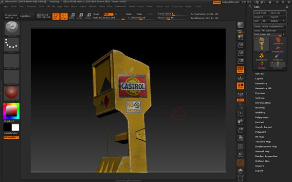Select the Cylinder3D tool
This screenshot has width=292, height=182.
pos(278,41)
